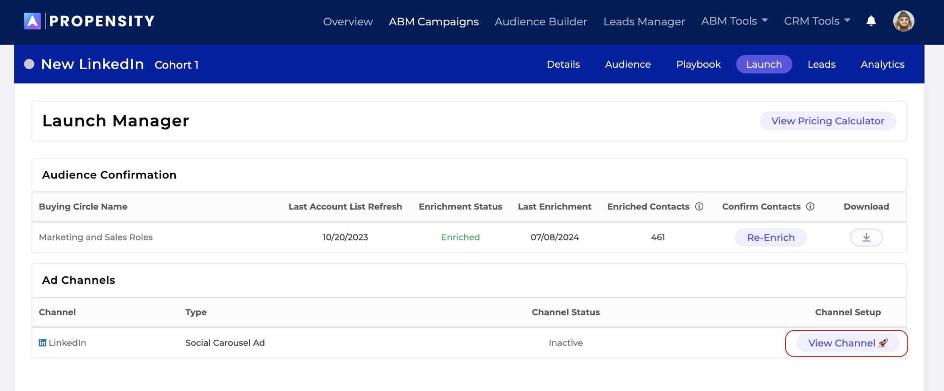Click the gray campaign status dot
Viewport: 944px width, 391px height.
pyautogui.click(x=29, y=64)
